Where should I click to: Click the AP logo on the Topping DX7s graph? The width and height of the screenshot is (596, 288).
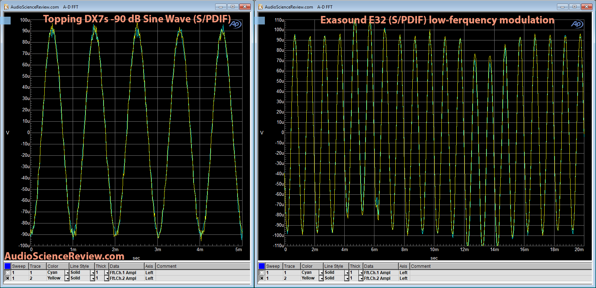pyautogui.click(x=235, y=24)
